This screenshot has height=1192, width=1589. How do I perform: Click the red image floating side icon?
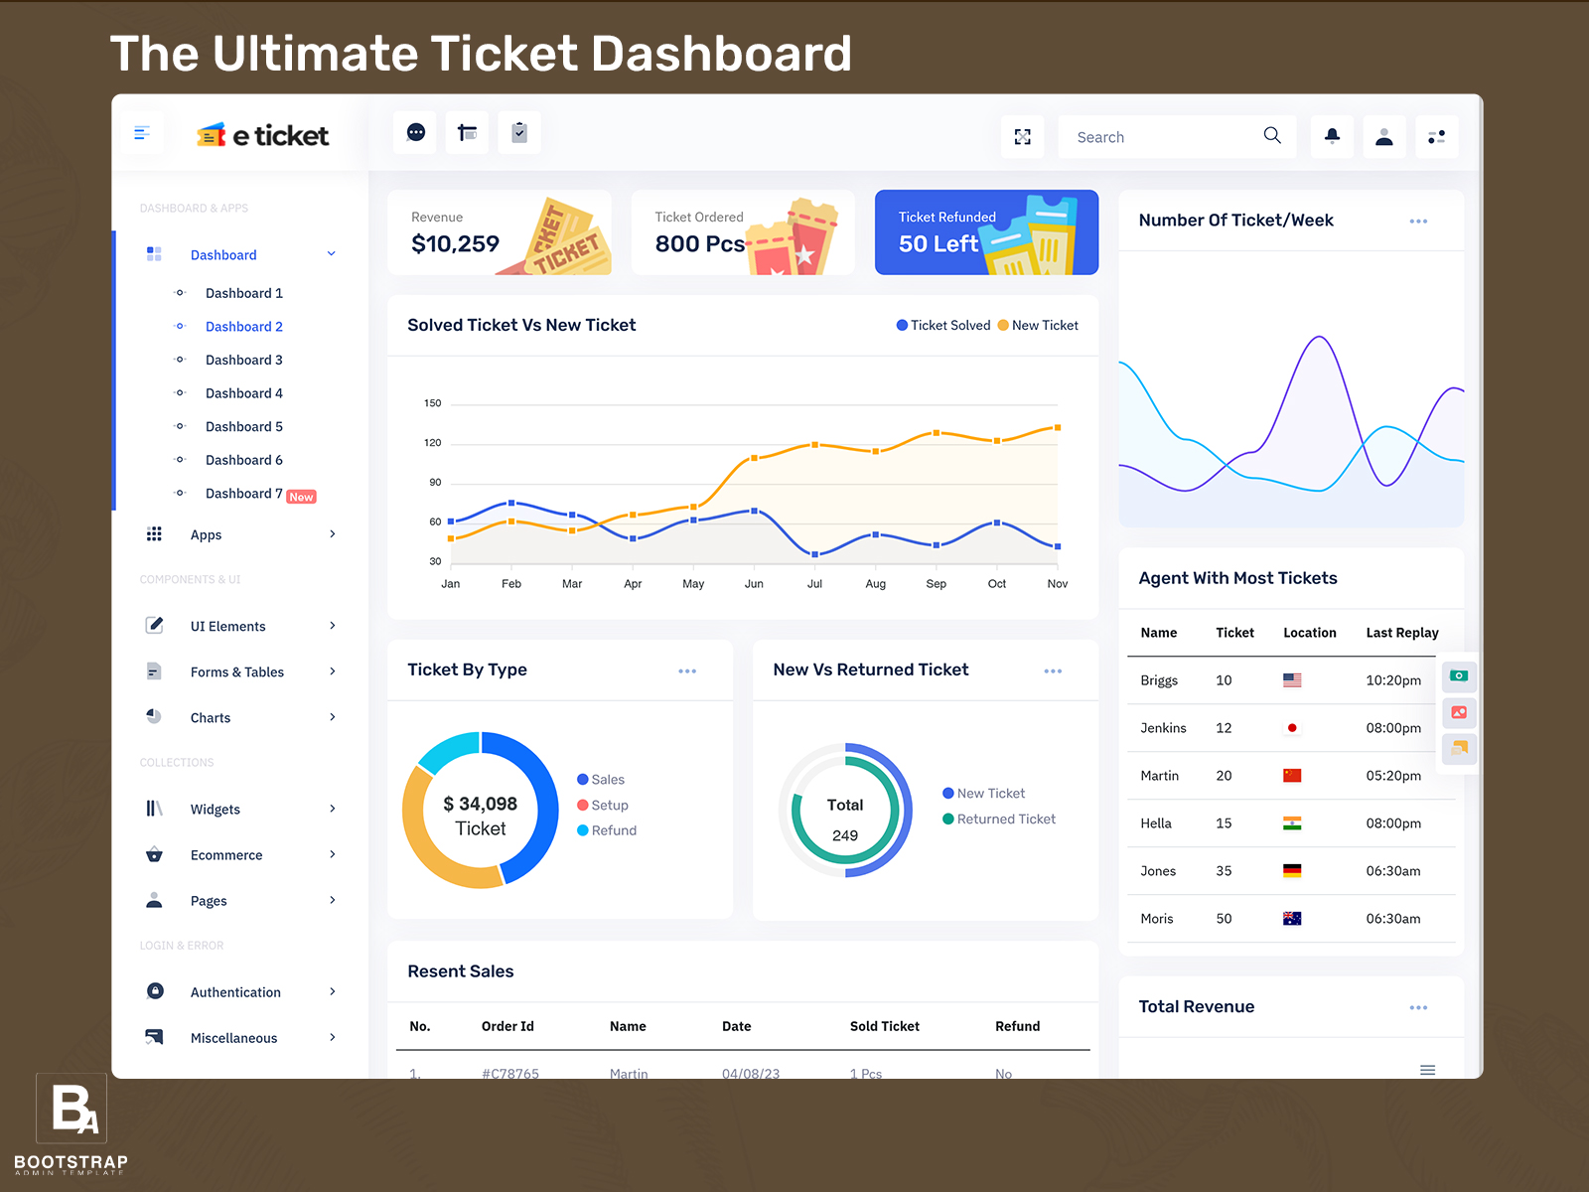(1459, 712)
